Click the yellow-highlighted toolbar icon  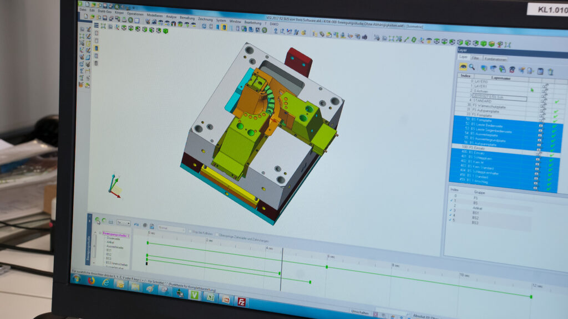click(224, 28)
